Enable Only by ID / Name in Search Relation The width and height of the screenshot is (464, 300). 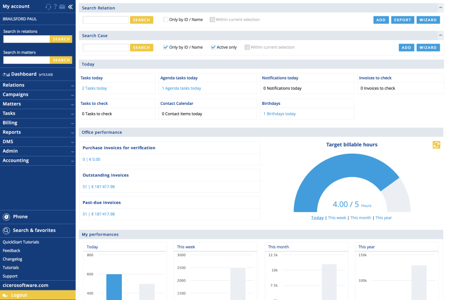pos(166,20)
